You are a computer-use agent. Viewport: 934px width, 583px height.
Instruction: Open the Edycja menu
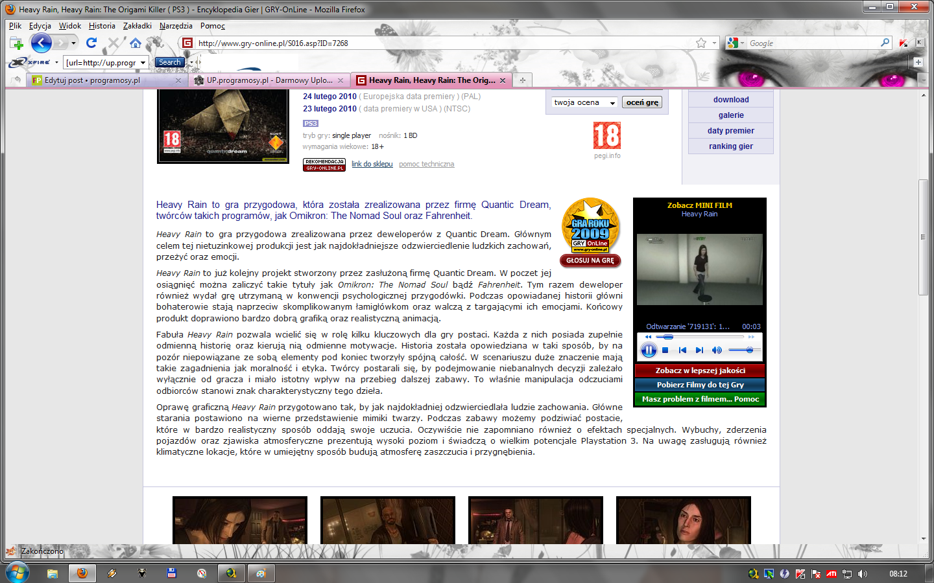(40, 26)
